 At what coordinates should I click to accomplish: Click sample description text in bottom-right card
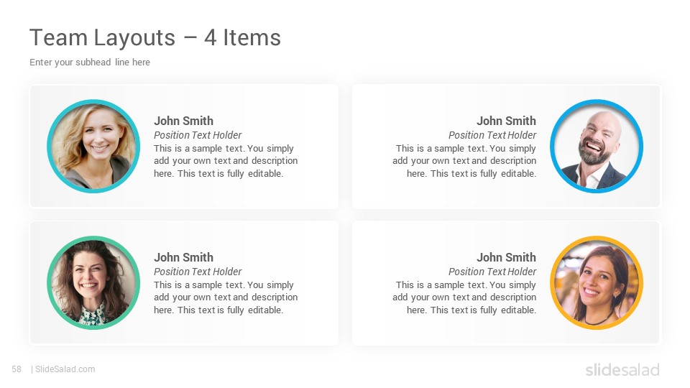464,297
